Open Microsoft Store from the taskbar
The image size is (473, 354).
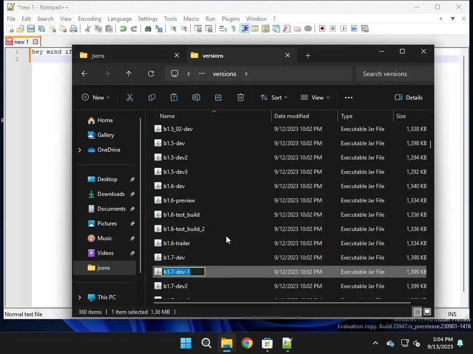[267, 343]
